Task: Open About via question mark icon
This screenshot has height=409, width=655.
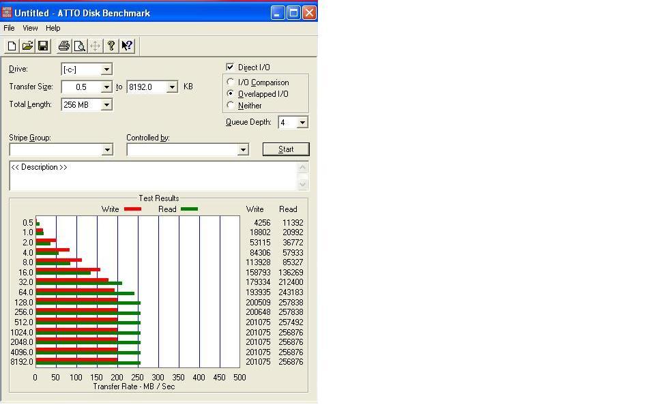Action: point(111,46)
